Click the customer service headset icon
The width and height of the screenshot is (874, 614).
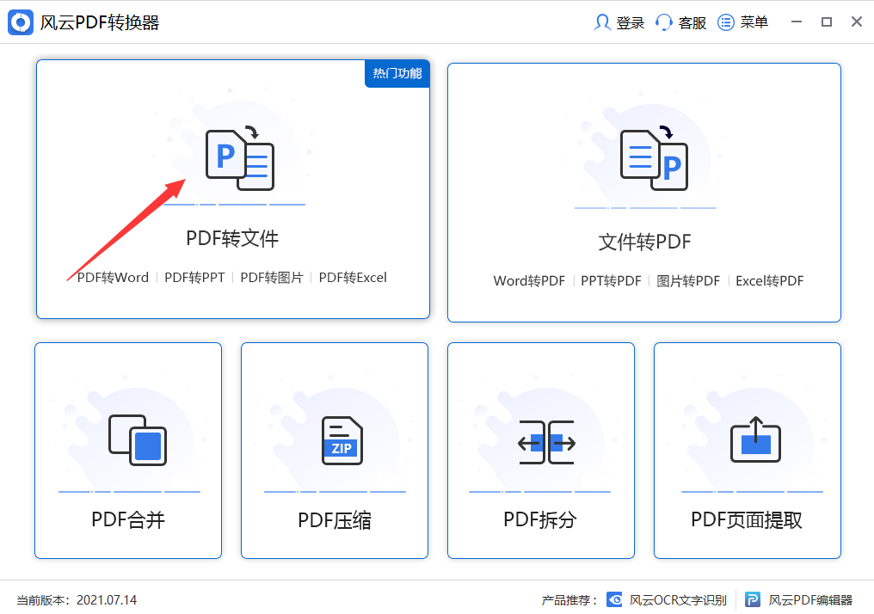pos(664,22)
